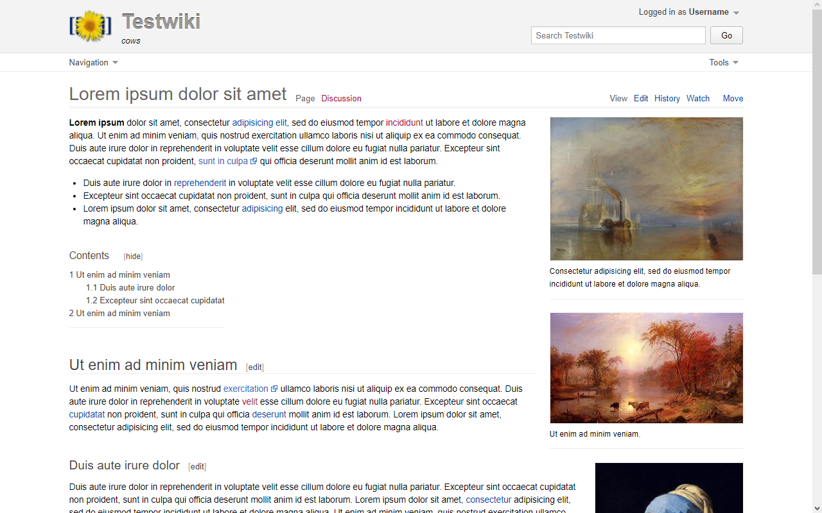Choose the Move tab
The width and height of the screenshot is (822, 513).
point(733,98)
